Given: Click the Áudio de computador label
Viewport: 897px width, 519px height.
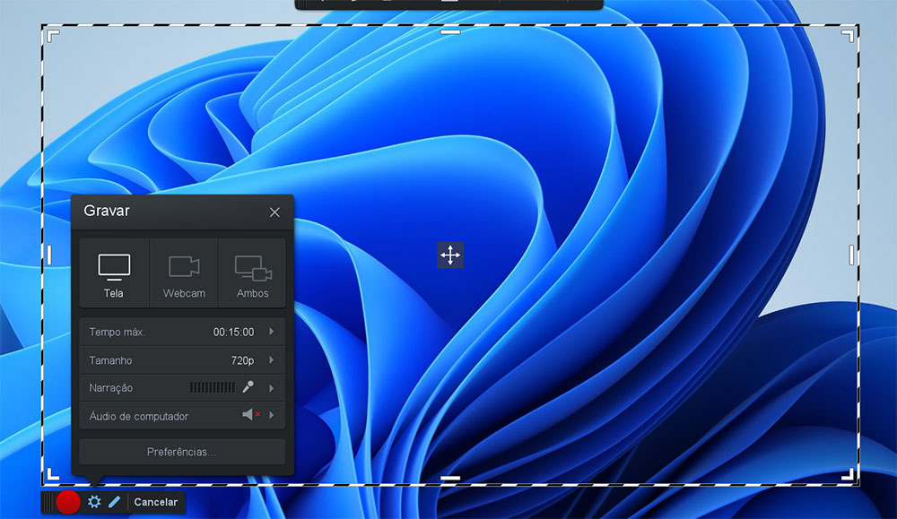Looking at the screenshot, I should pyautogui.click(x=138, y=416).
